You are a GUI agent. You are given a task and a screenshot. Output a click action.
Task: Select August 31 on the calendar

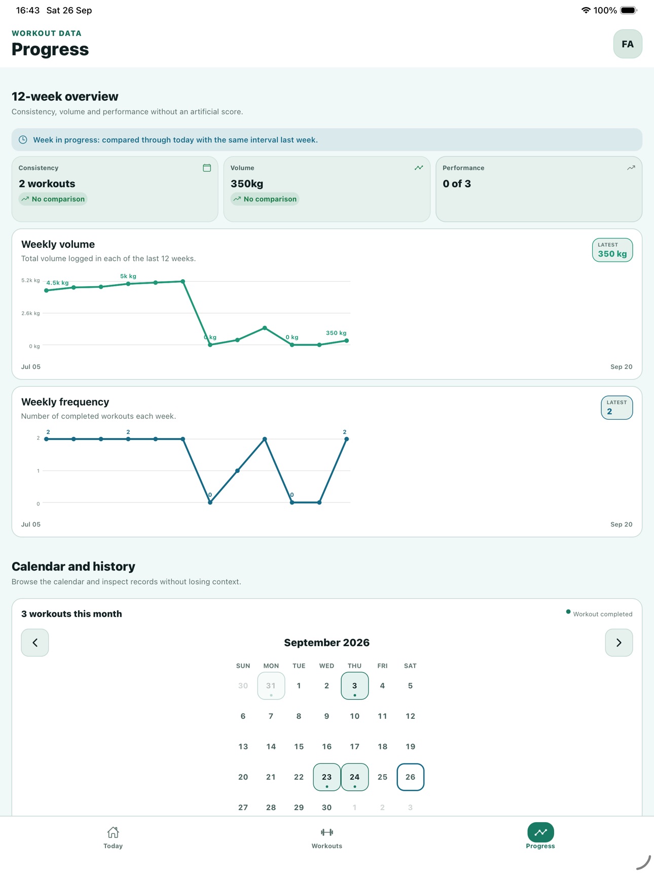tap(271, 686)
